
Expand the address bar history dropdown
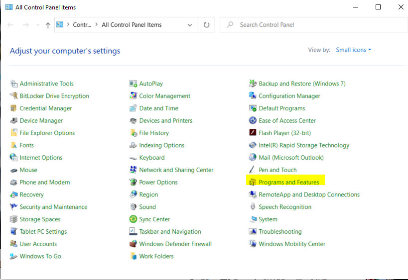[x=190, y=25]
